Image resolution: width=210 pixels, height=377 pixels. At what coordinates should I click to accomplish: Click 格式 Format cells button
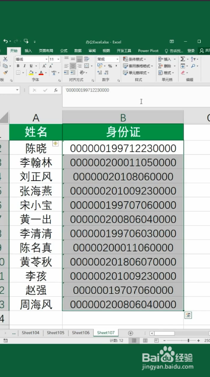(x=166, y=73)
